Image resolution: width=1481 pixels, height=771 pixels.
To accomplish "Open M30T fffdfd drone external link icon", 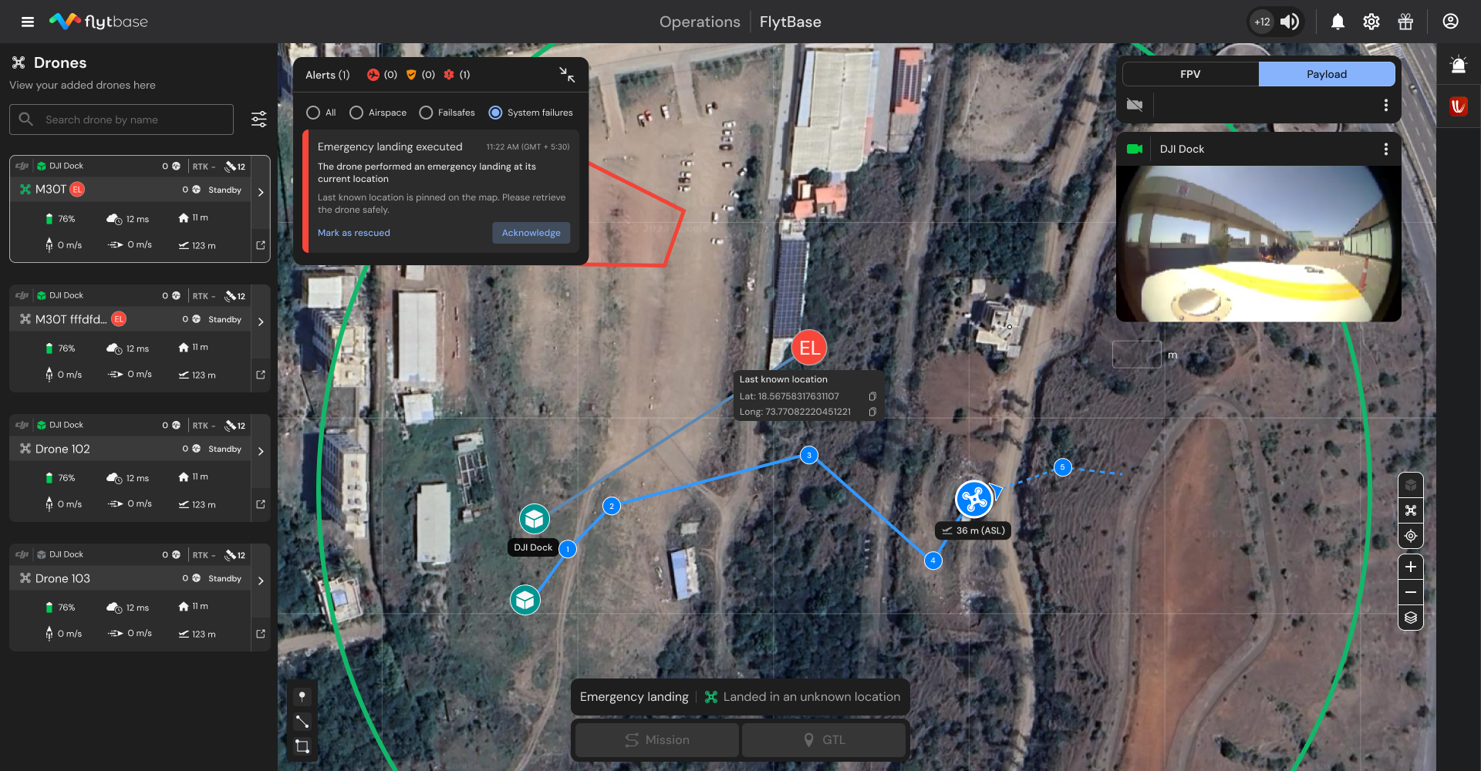I will (x=261, y=375).
